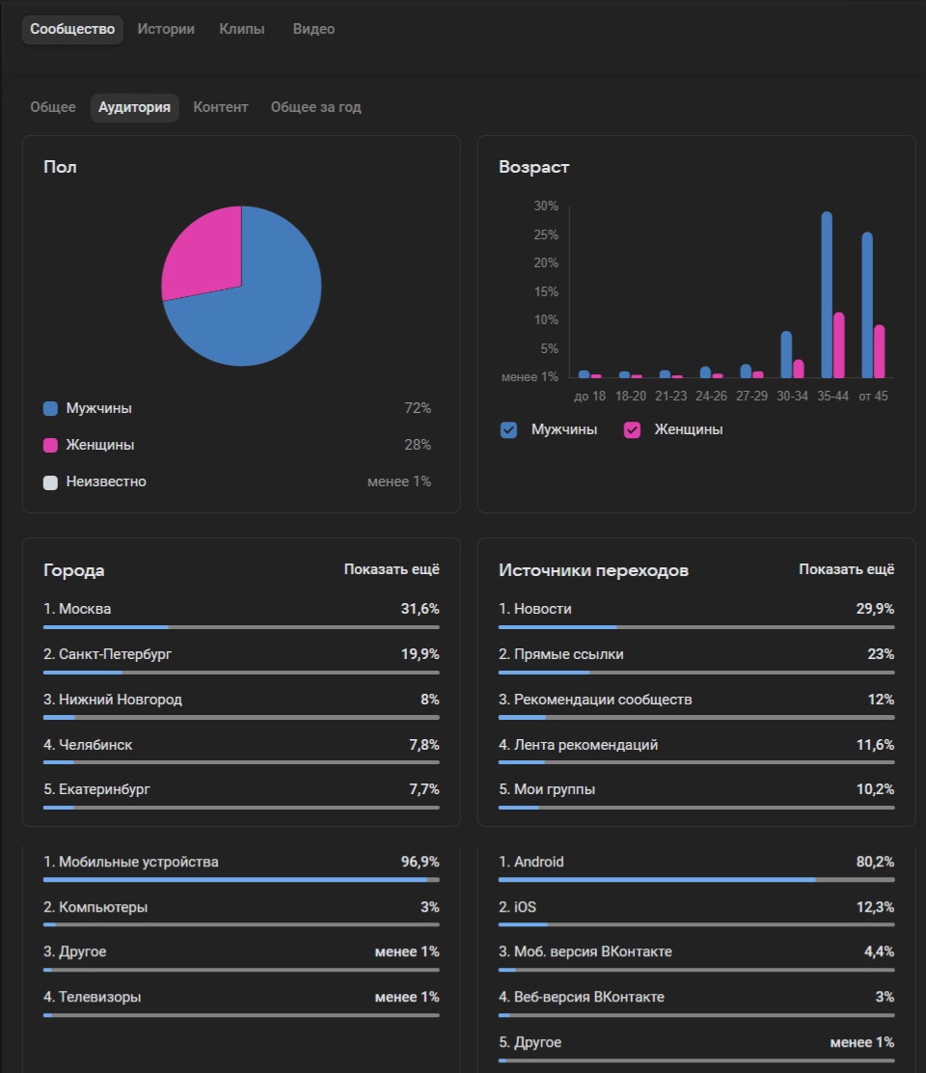Image resolution: width=926 pixels, height=1073 pixels.
Task: Uncheck the Мужчины checkbox in age chart
Action: click(x=509, y=430)
